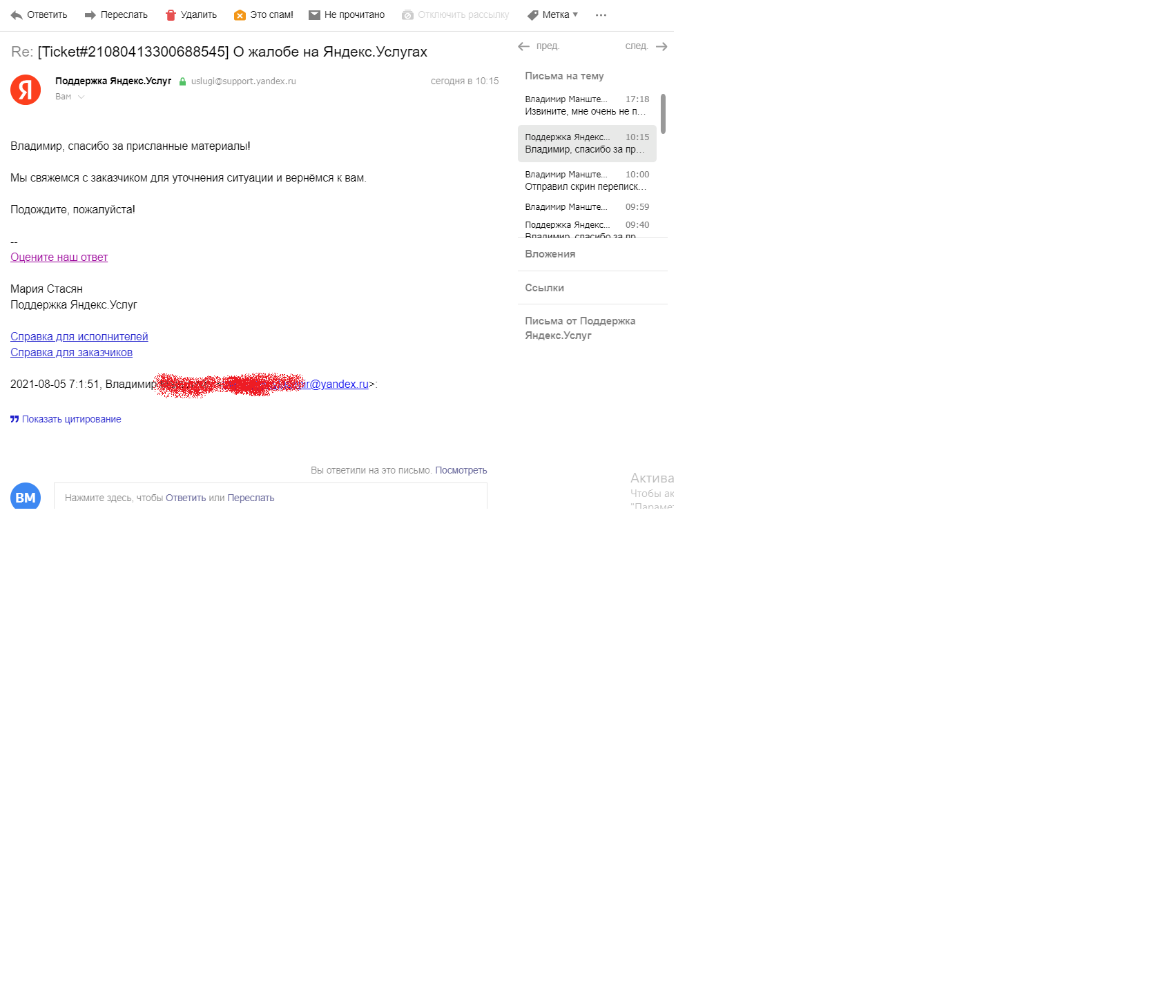The width and height of the screenshot is (1160, 994).
Task: Click the Reply arrow icon in toolbar
Action: coord(17,15)
